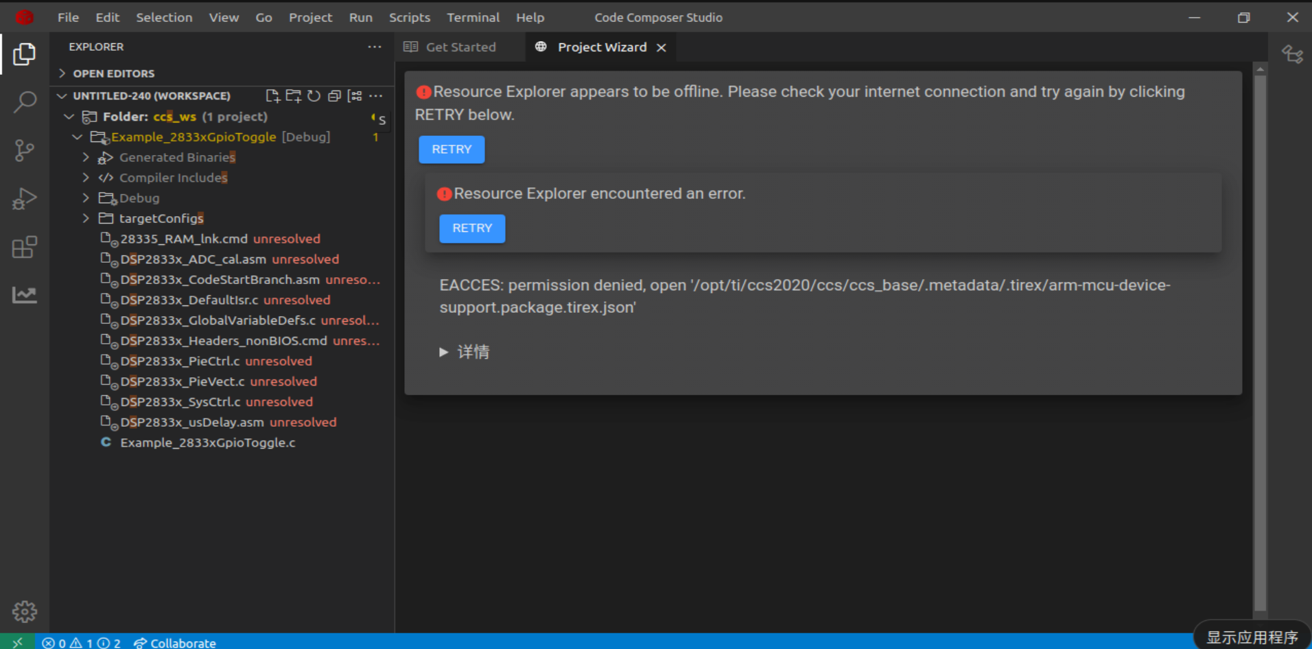Expand the Open Editors section

62,73
